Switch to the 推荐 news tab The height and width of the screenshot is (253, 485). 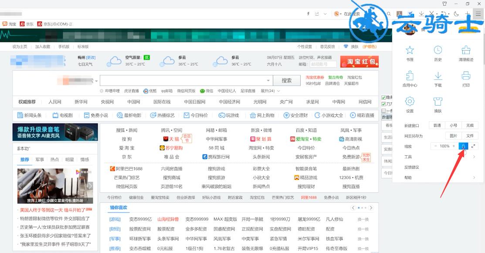coord(25,160)
